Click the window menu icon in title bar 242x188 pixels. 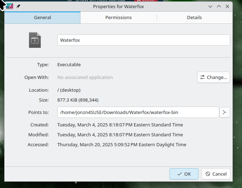(10, 6)
